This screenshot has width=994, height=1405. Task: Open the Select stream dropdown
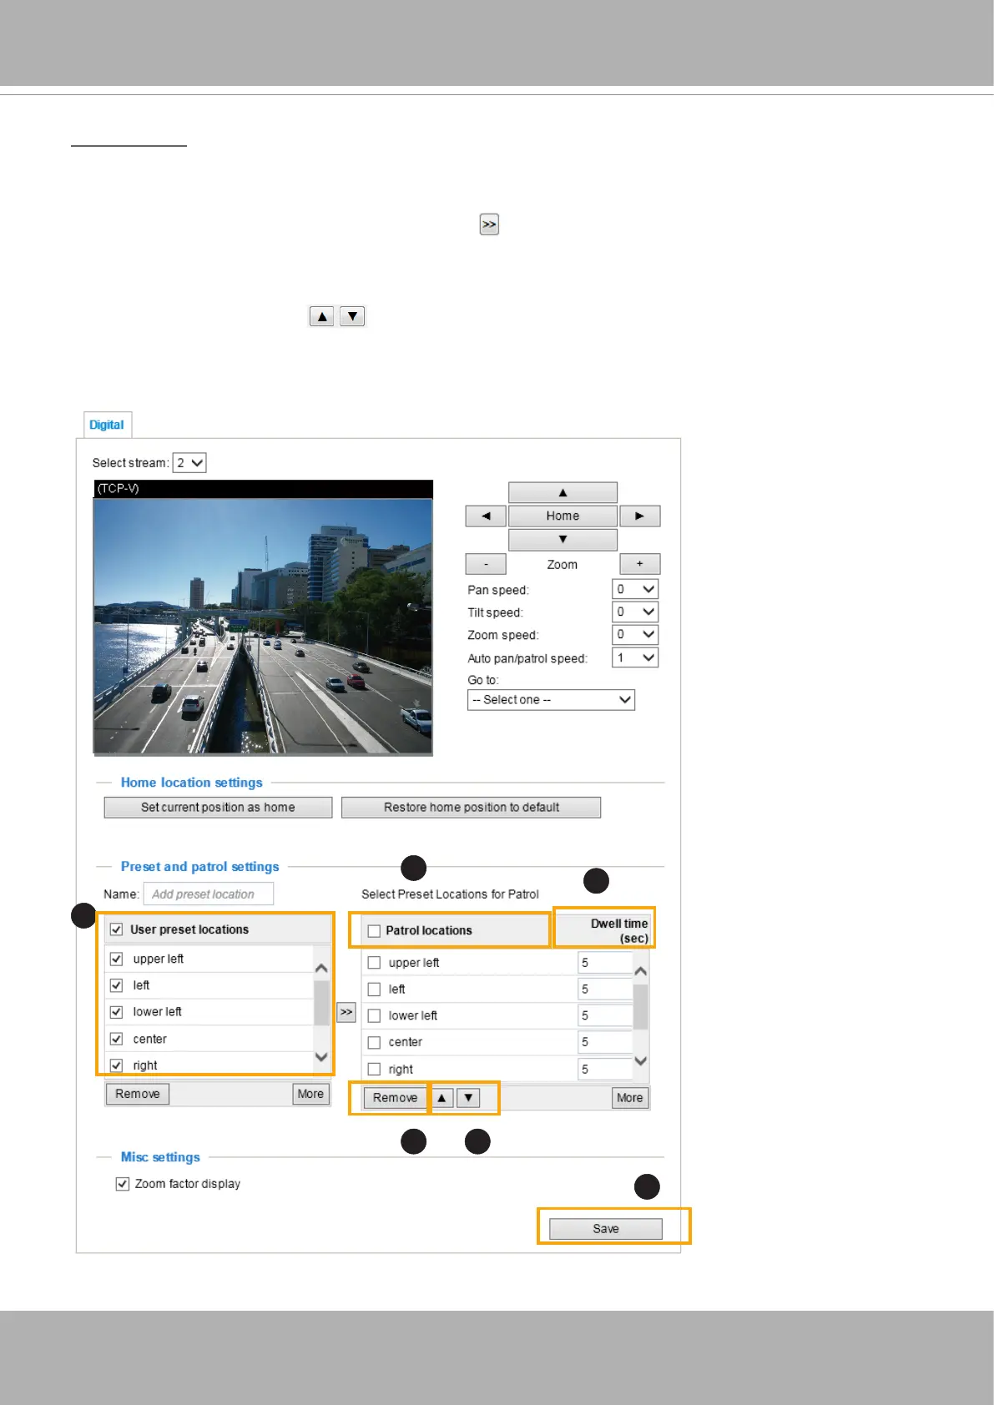[189, 463]
